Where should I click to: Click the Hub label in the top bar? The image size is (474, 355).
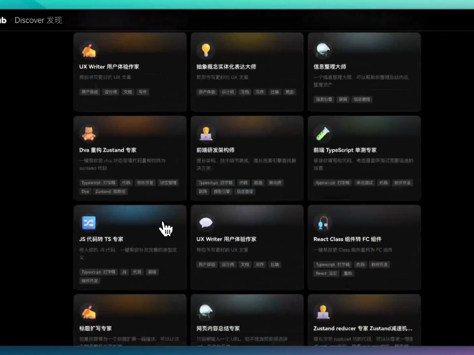pos(3,20)
